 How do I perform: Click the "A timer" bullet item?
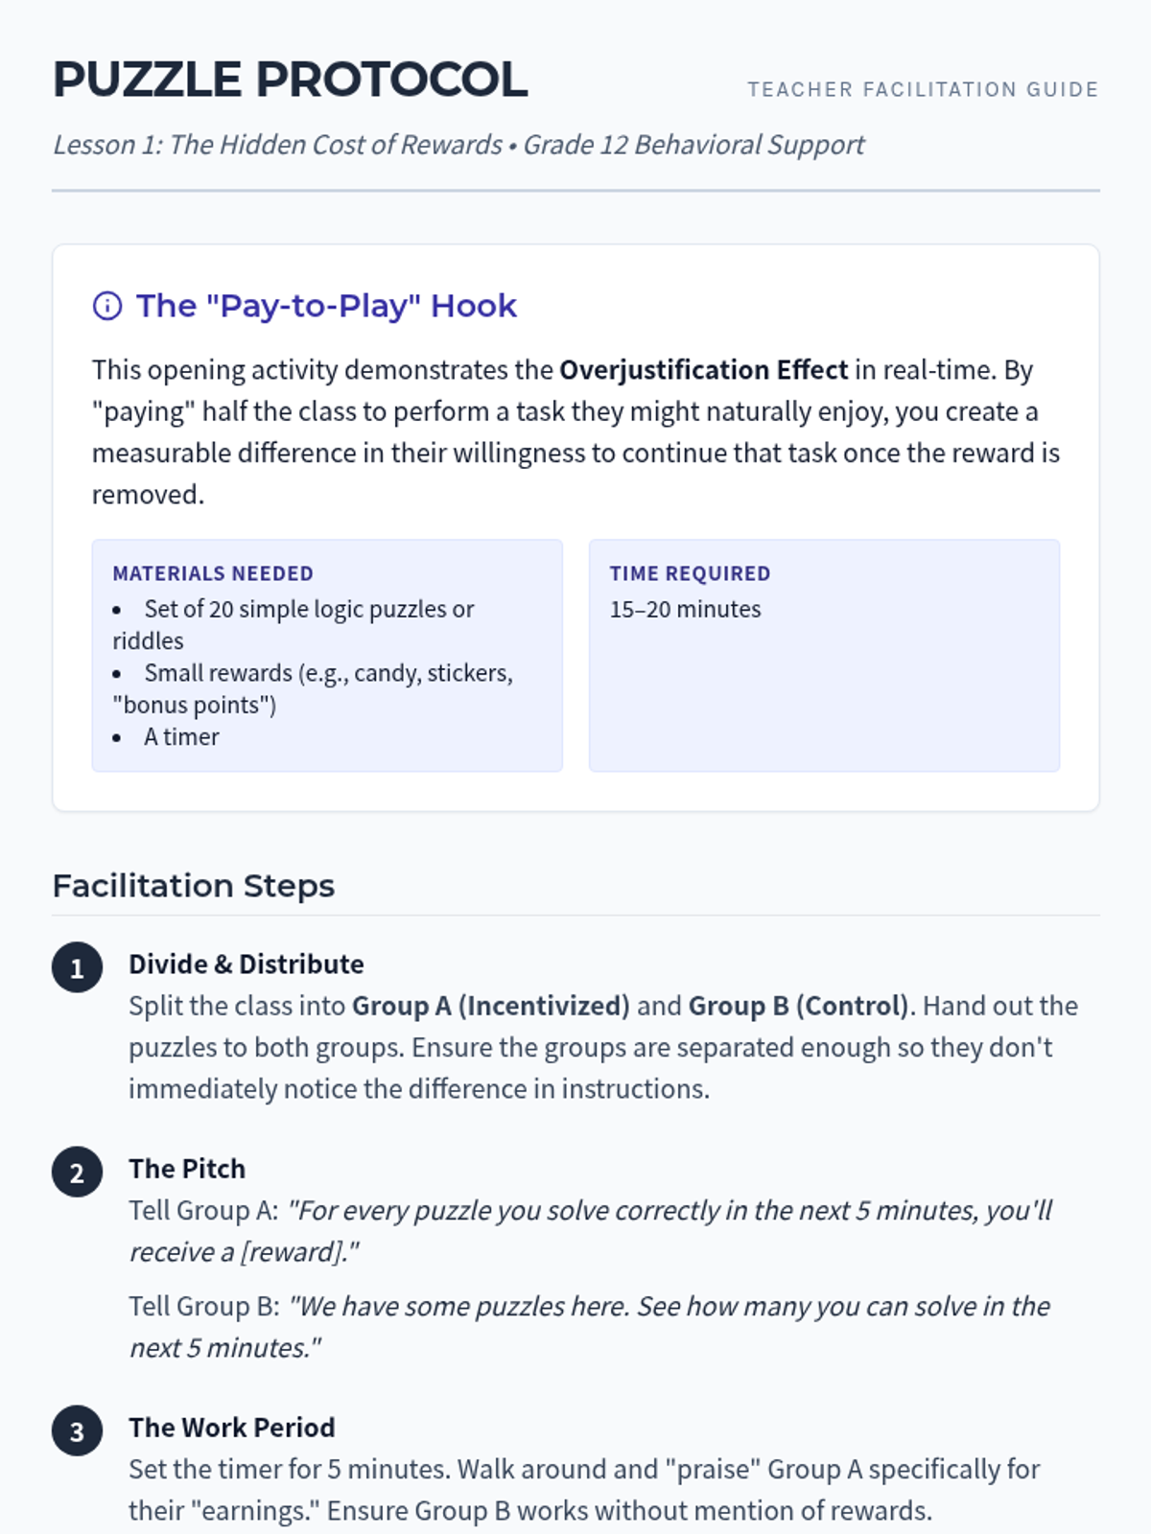(x=181, y=737)
